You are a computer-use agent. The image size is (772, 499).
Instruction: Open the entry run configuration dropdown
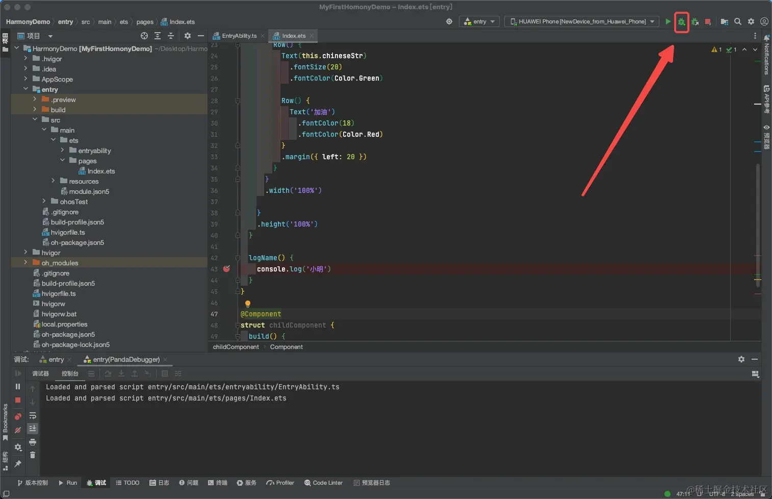[x=479, y=21]
